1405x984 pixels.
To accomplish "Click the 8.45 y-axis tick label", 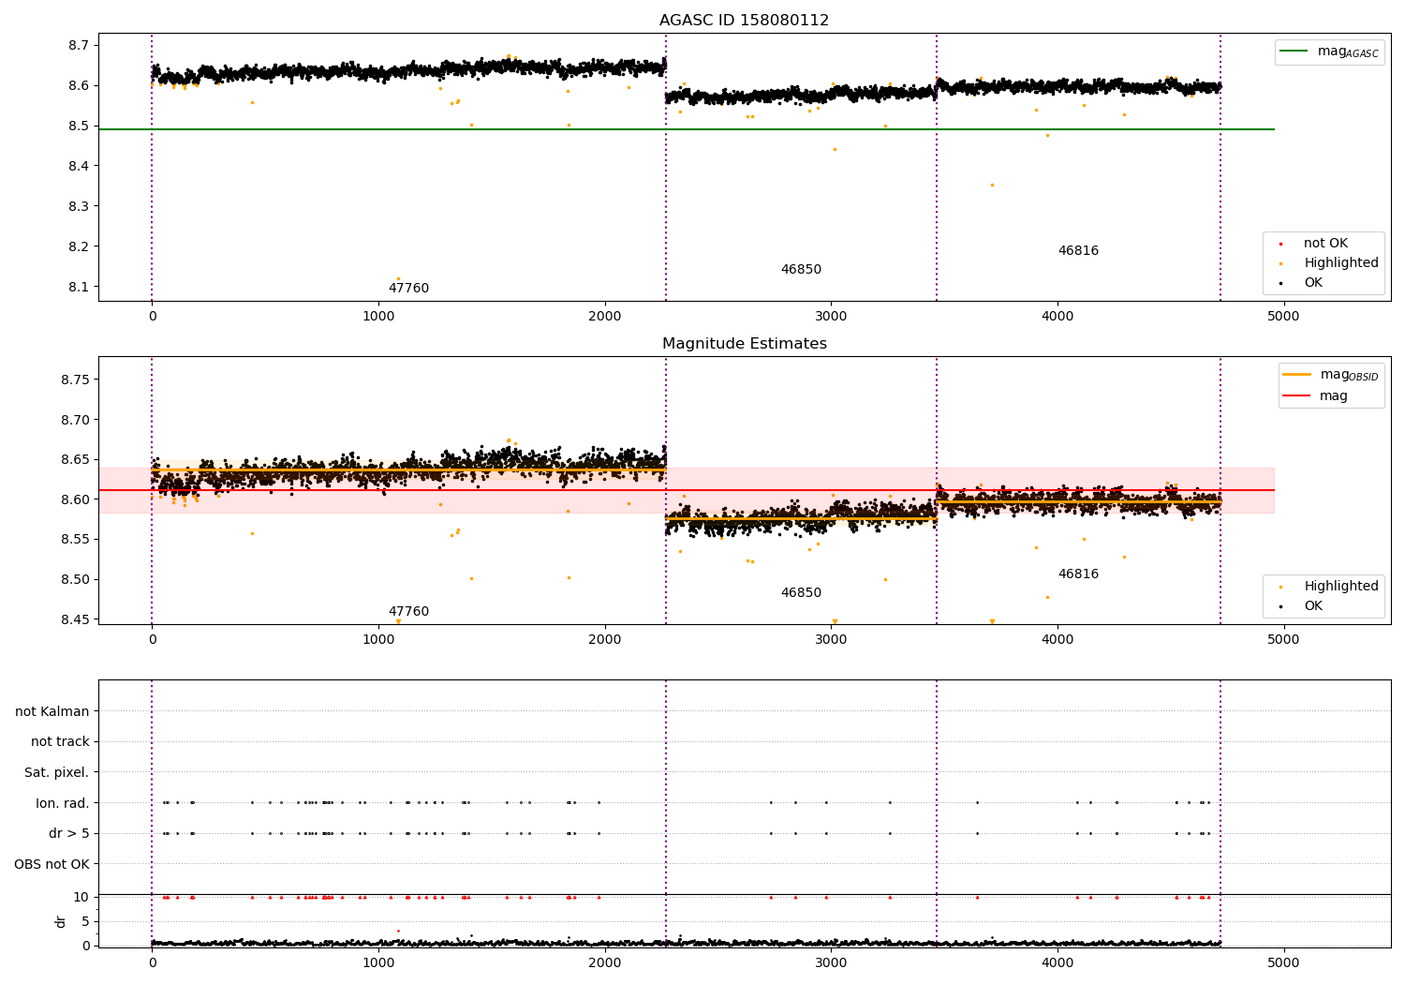I will 75,619.
